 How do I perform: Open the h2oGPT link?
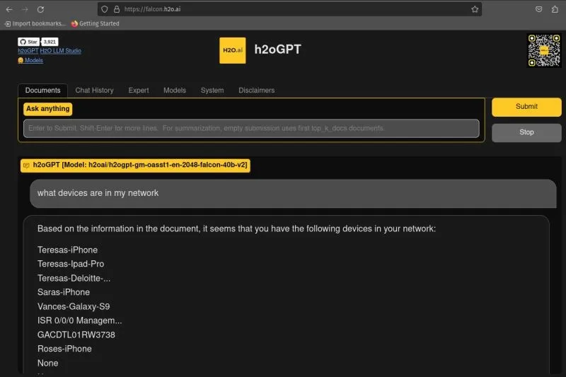[28, 50]
